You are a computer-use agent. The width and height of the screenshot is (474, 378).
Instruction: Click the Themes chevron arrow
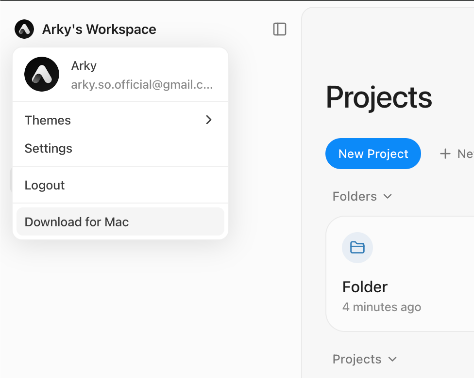(x=209, y=120)
